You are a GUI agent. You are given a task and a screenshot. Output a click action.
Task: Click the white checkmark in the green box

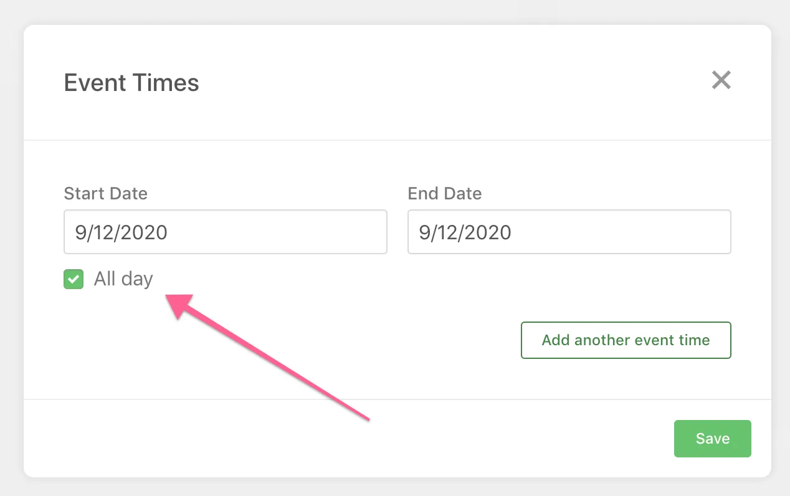[x=74, y=279]
